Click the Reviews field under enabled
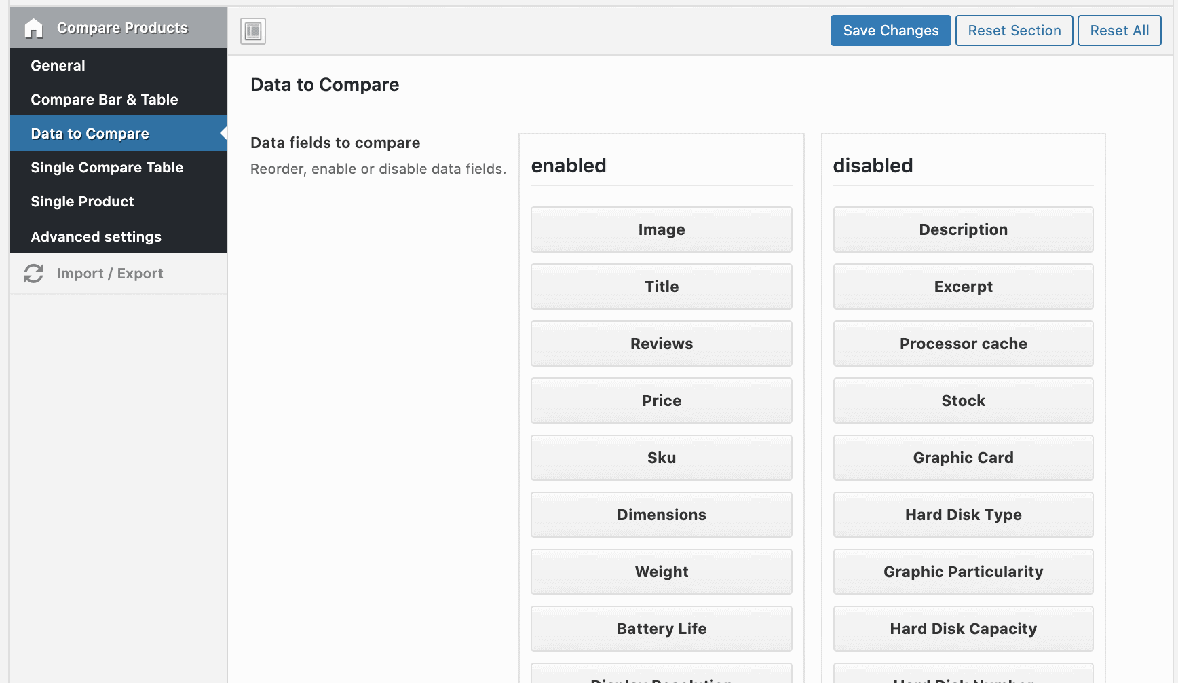 661,344
